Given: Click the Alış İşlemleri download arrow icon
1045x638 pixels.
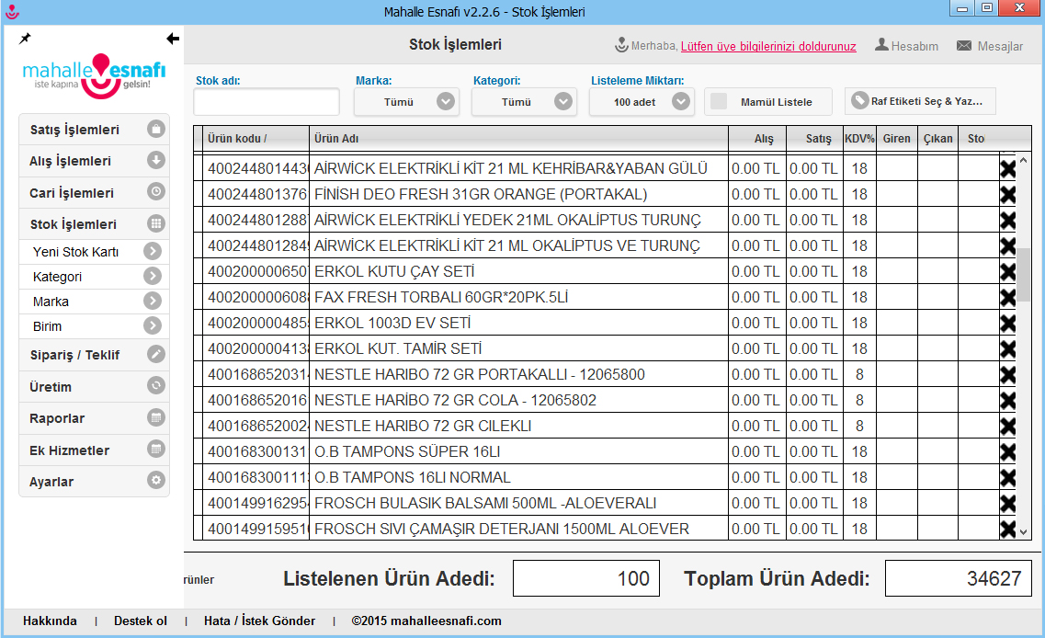Looking at the screenshot, I should (156, 160).
